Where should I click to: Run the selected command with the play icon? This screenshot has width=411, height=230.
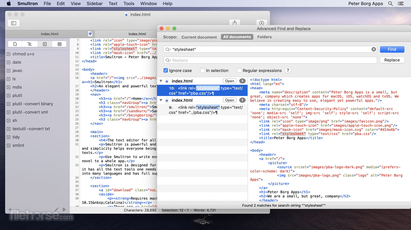point(64,210)
